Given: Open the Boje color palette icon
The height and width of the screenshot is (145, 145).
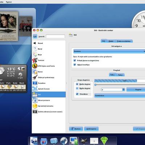Looking at the screenshot, I should pos(35,55).
